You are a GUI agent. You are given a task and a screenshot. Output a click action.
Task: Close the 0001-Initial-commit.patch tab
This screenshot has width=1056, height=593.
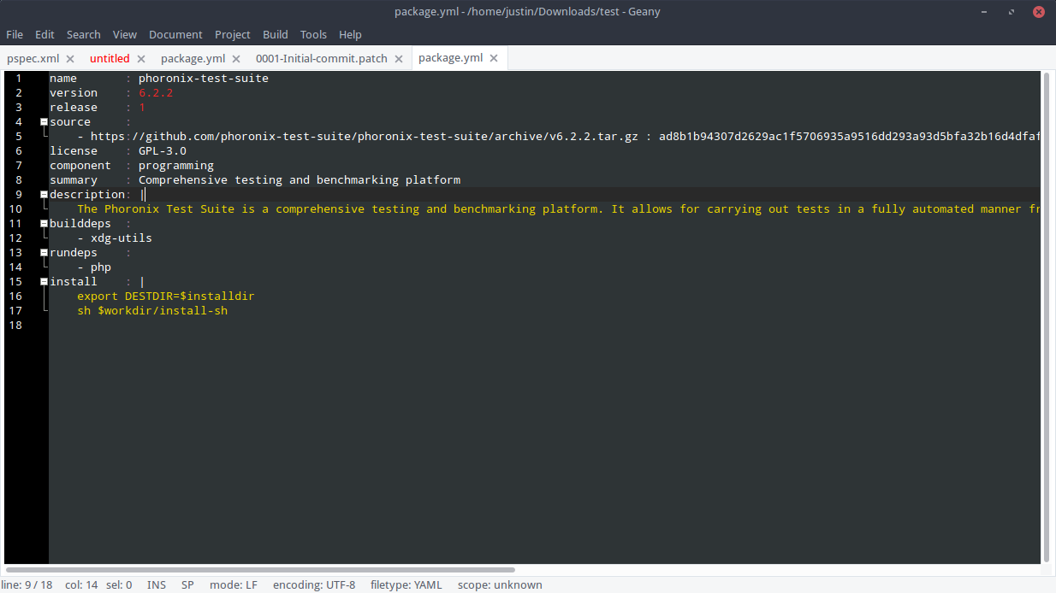coord(399,59)
